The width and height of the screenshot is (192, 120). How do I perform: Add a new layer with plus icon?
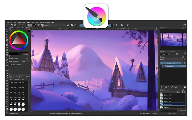coord(161,87)
